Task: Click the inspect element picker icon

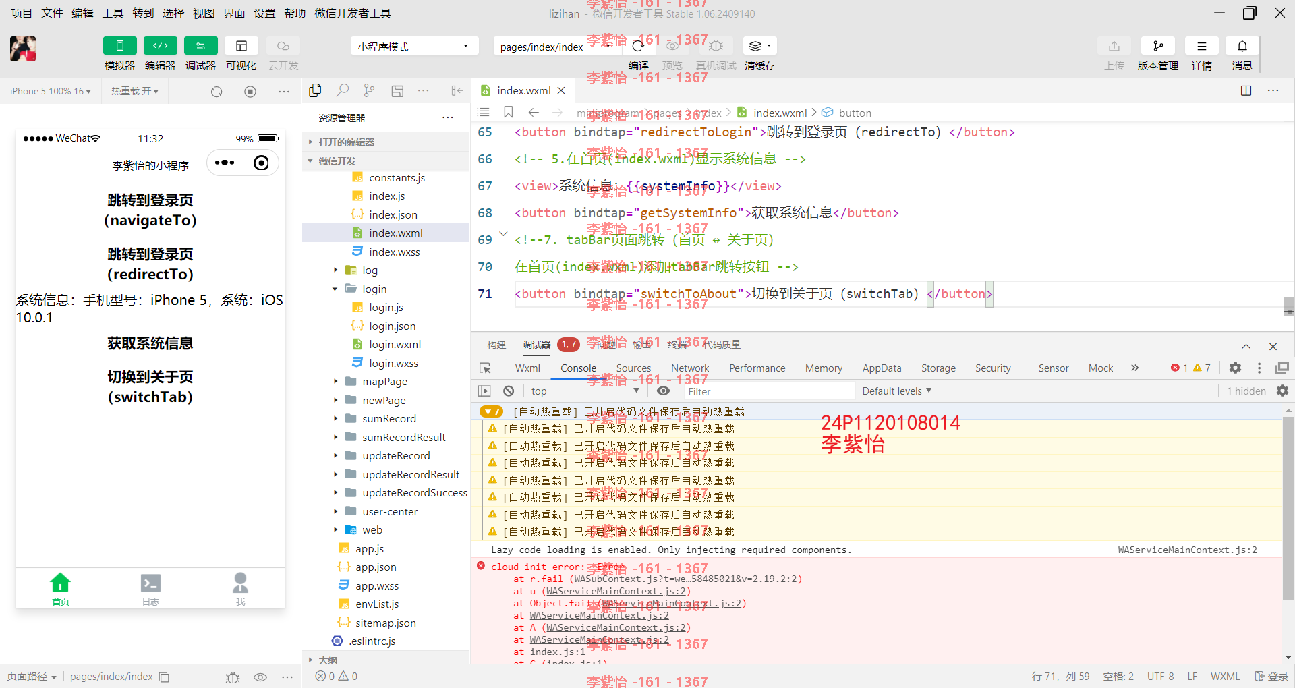Action: pos(485,368)
